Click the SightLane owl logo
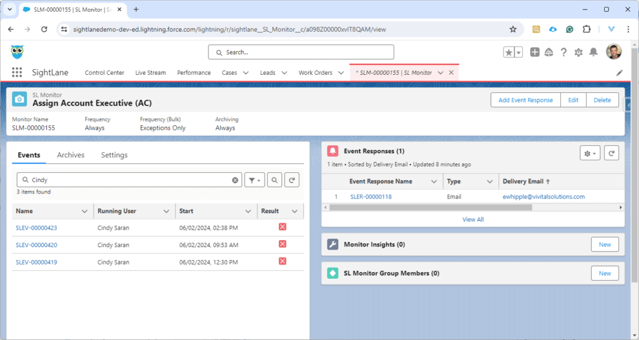This screenshot has height=340, width=639. pyautogui.click(x=17, y=52)
